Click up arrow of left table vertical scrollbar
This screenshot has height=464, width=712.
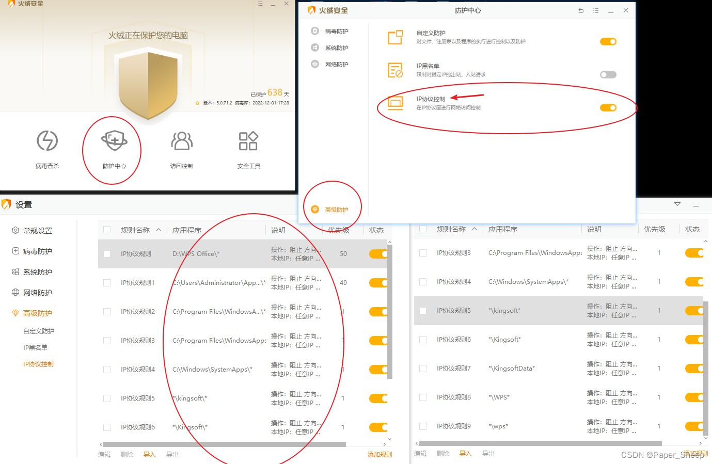tap(390, 242)
